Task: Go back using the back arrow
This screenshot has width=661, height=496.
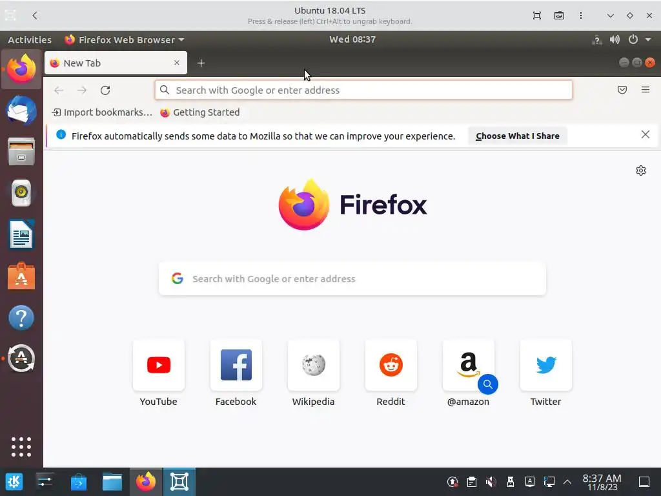Action: [x=59, y=90]
